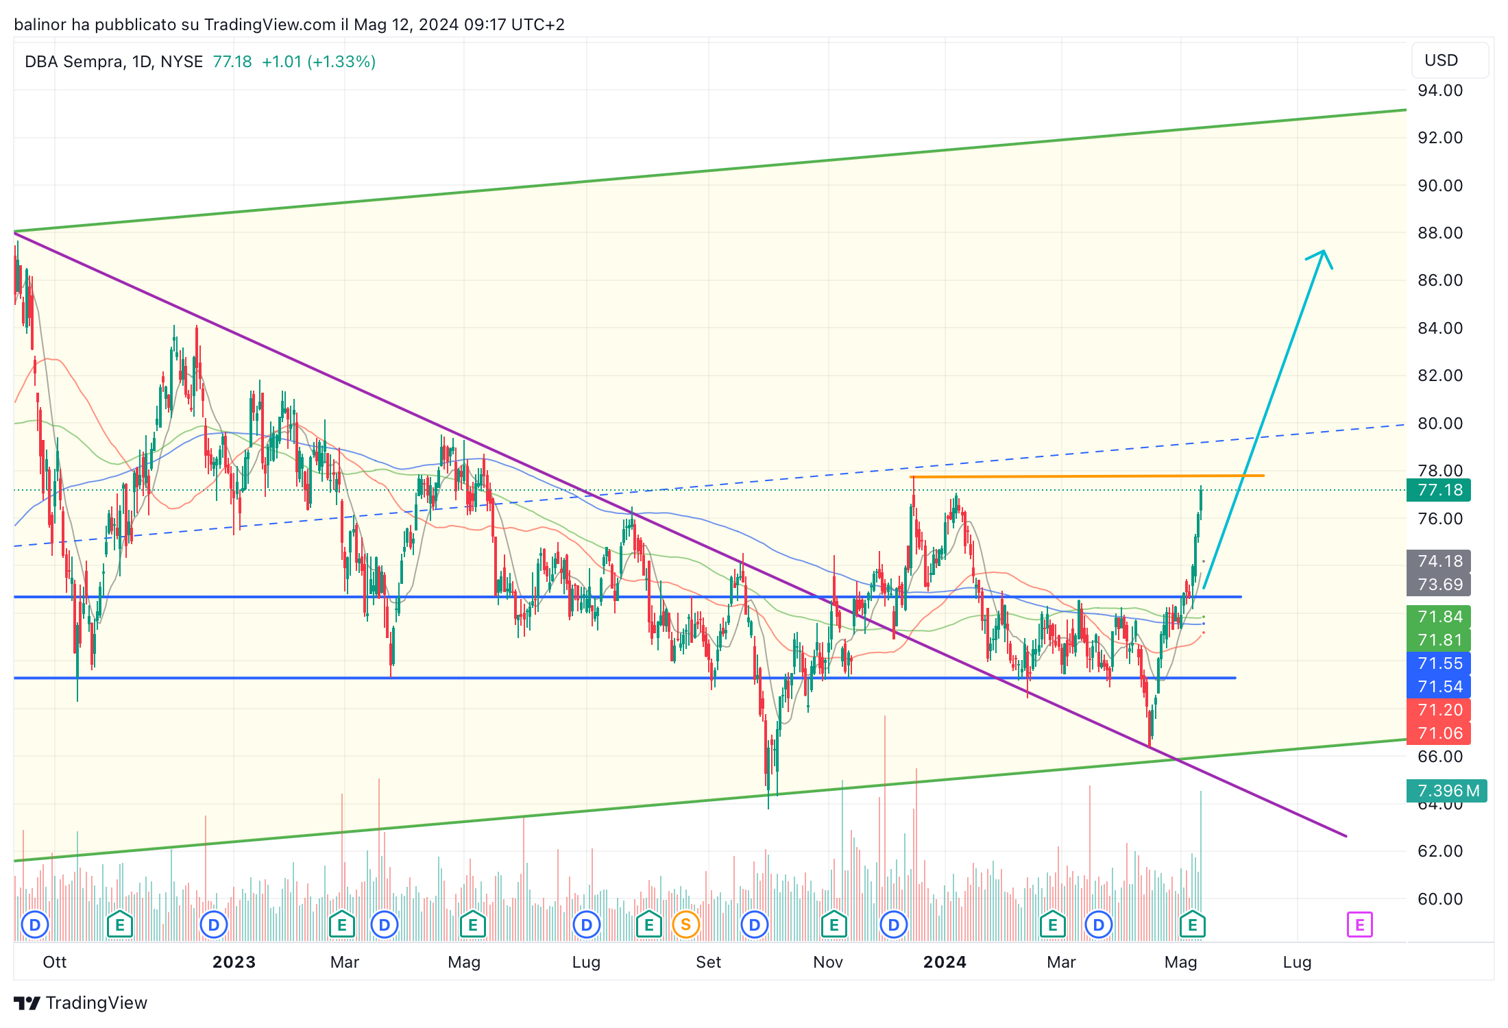The image size is (1508, 1028).
Task: Open the USD currency selector
Action: (1450, 60)
